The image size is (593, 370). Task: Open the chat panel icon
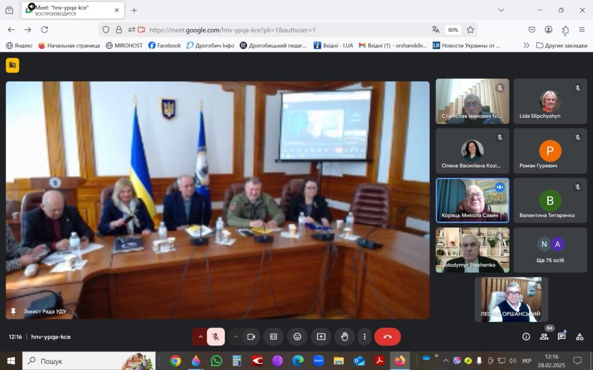(561, 336)
